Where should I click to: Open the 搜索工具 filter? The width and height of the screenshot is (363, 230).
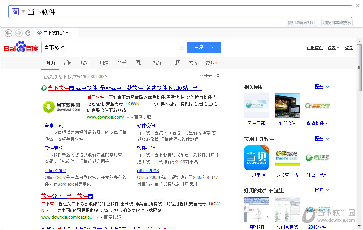pyautogui.click(x=210, y=76)
